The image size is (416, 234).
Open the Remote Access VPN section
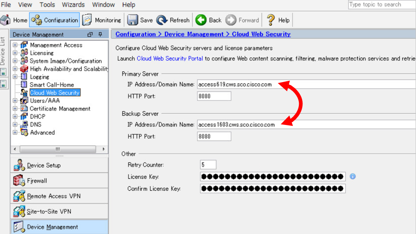pos(60,196)
